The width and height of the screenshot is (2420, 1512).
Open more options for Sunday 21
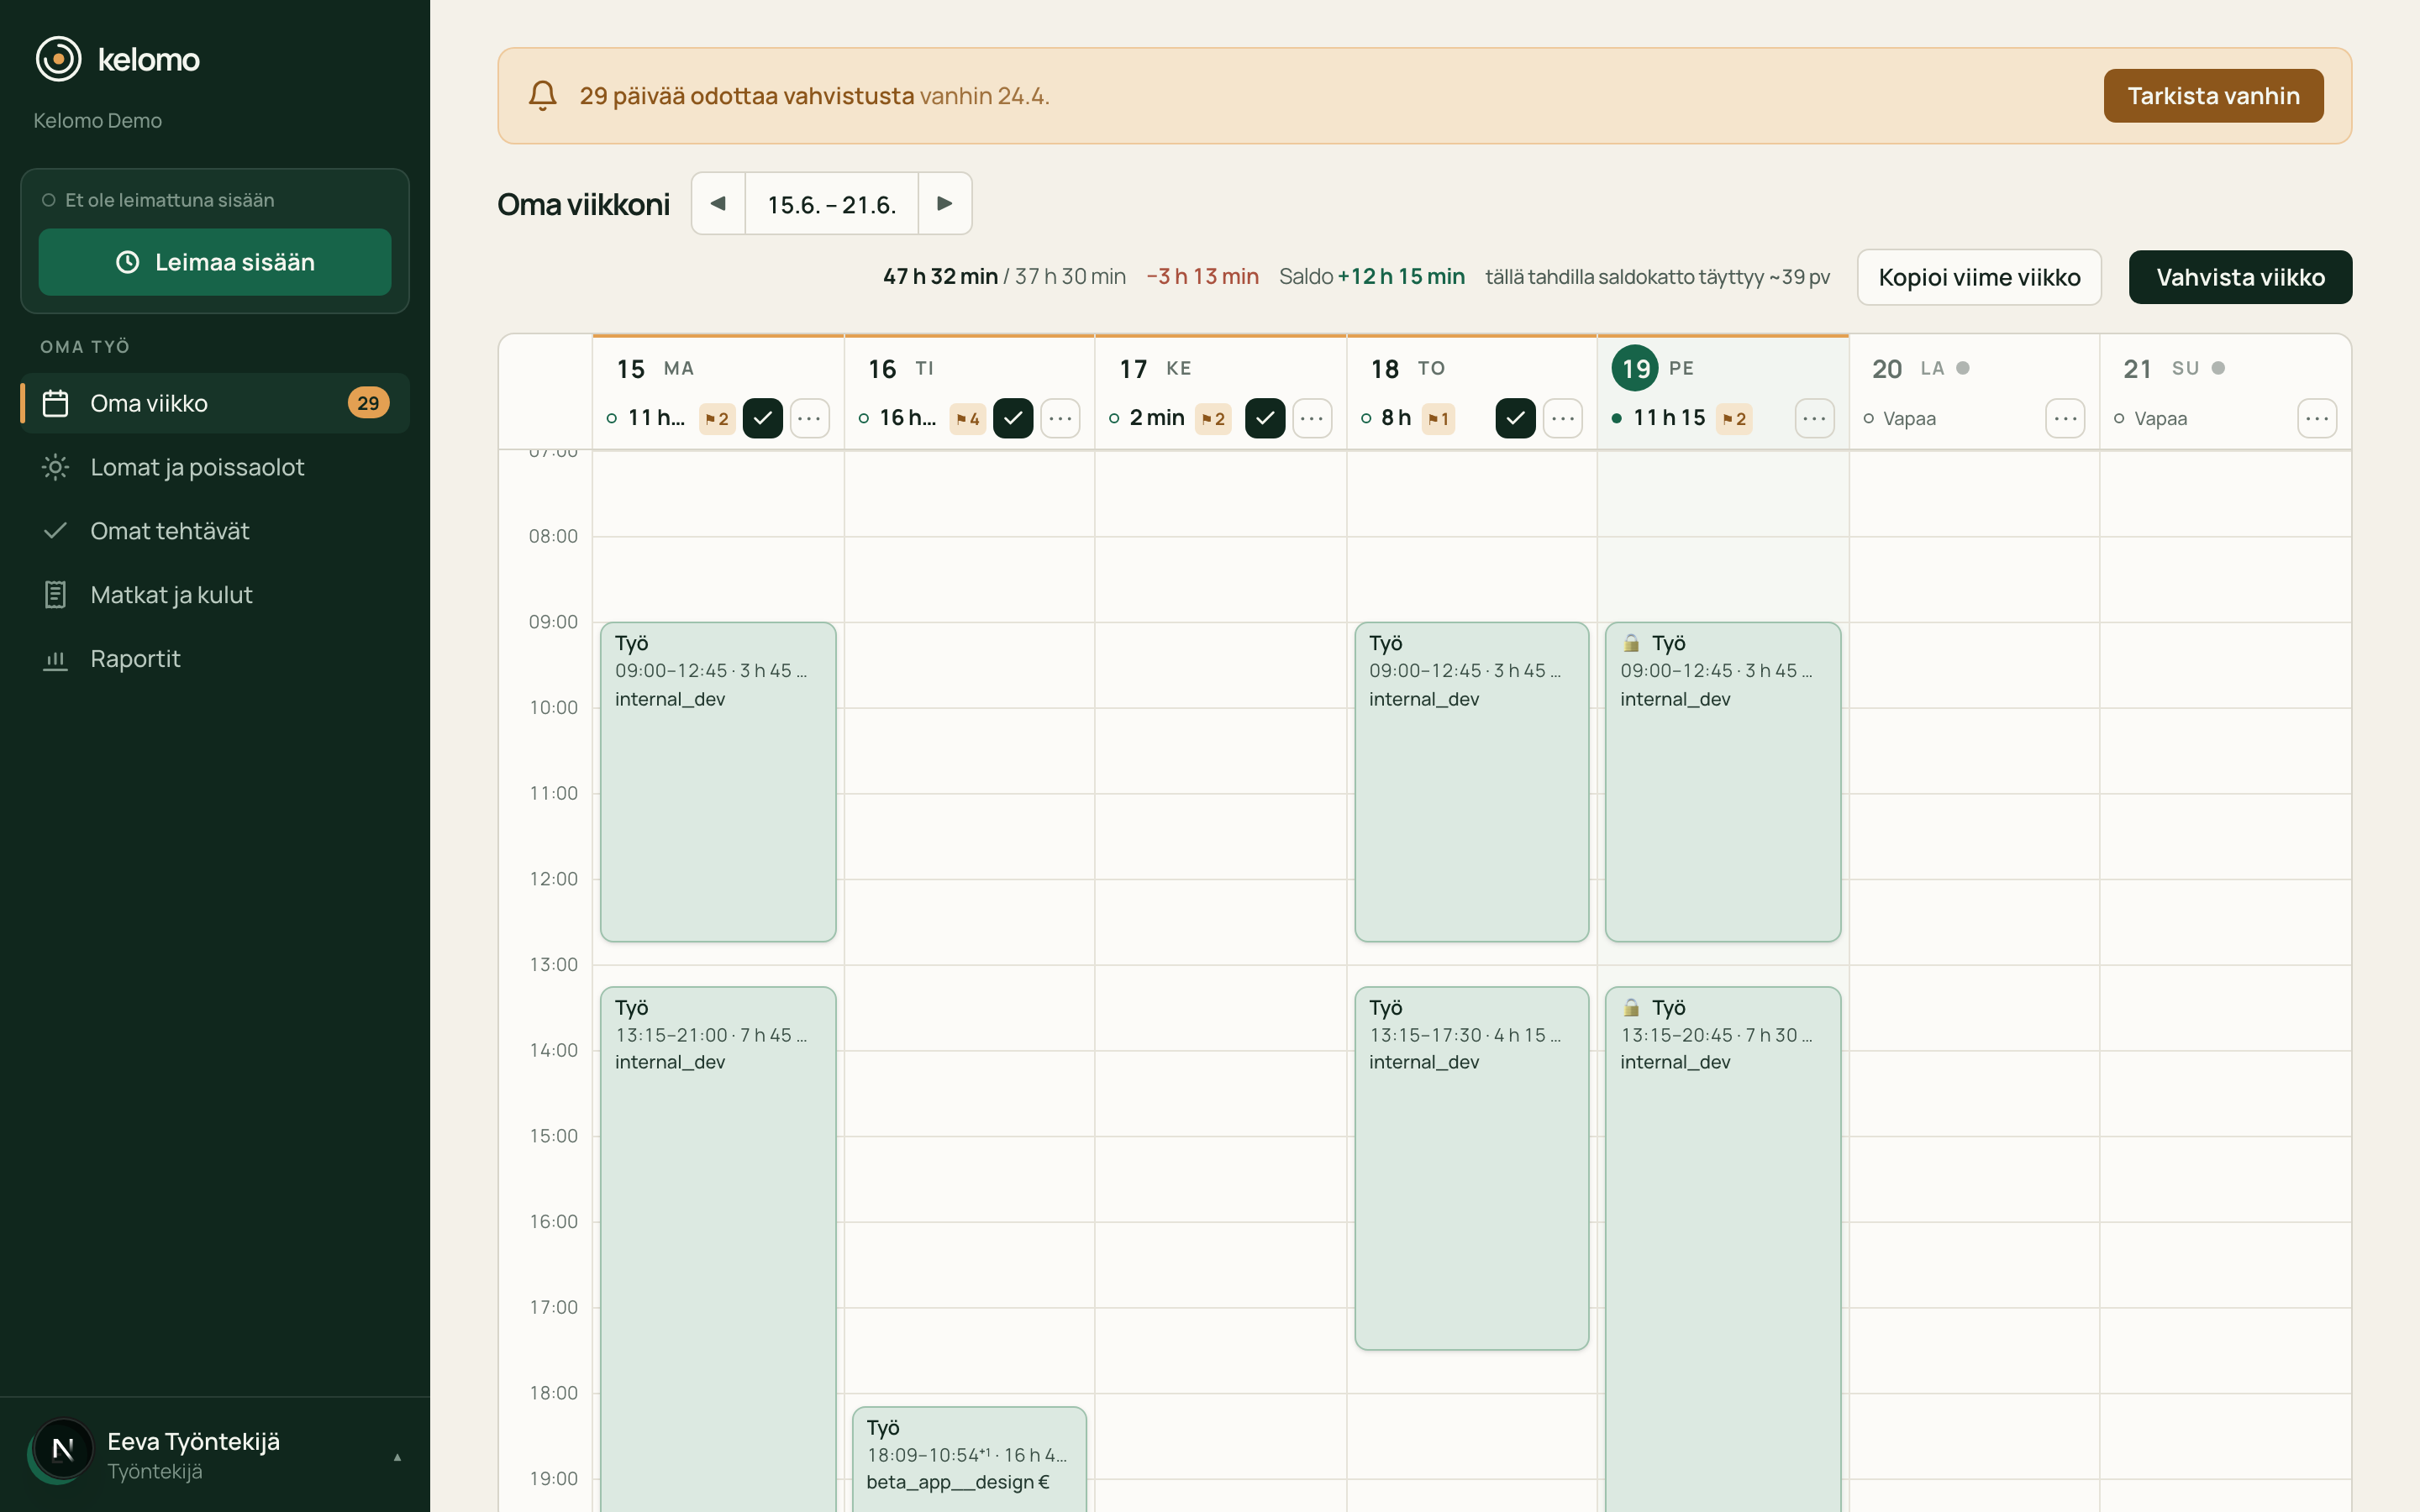coord(2317,418)
